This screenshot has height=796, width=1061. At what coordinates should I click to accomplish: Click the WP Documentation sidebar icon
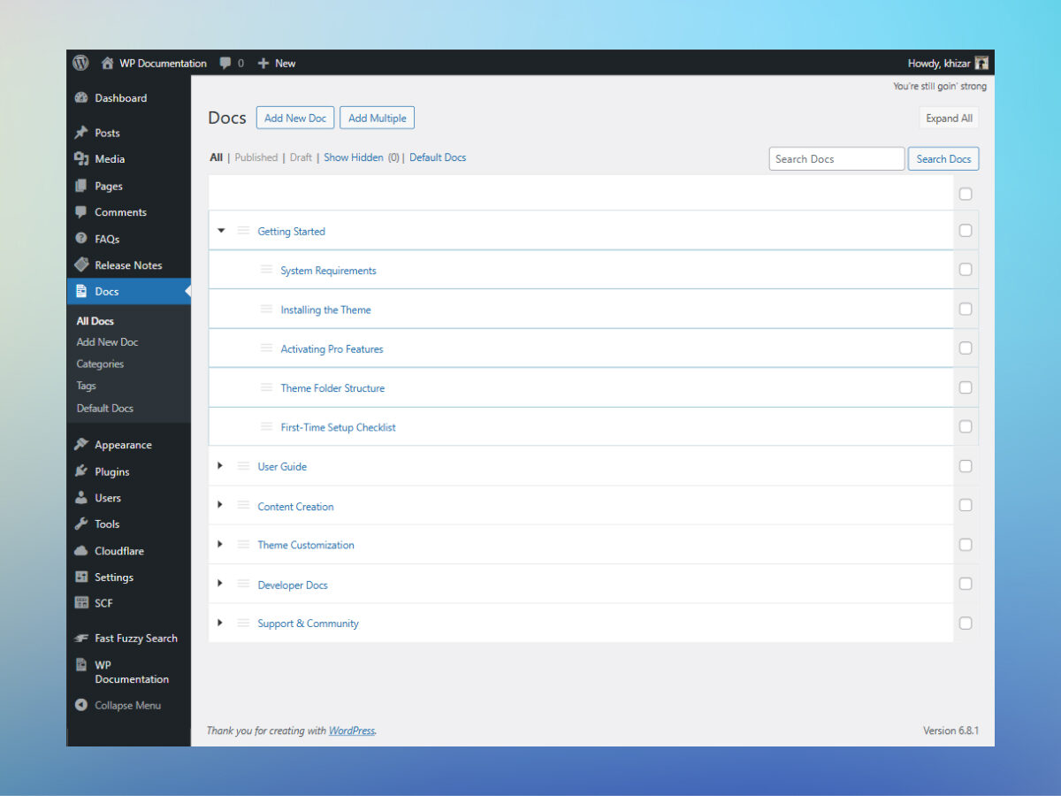click(81, 665)
